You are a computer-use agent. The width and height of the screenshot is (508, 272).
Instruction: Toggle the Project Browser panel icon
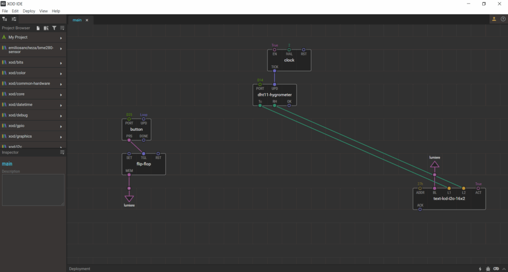pos(4,19)
